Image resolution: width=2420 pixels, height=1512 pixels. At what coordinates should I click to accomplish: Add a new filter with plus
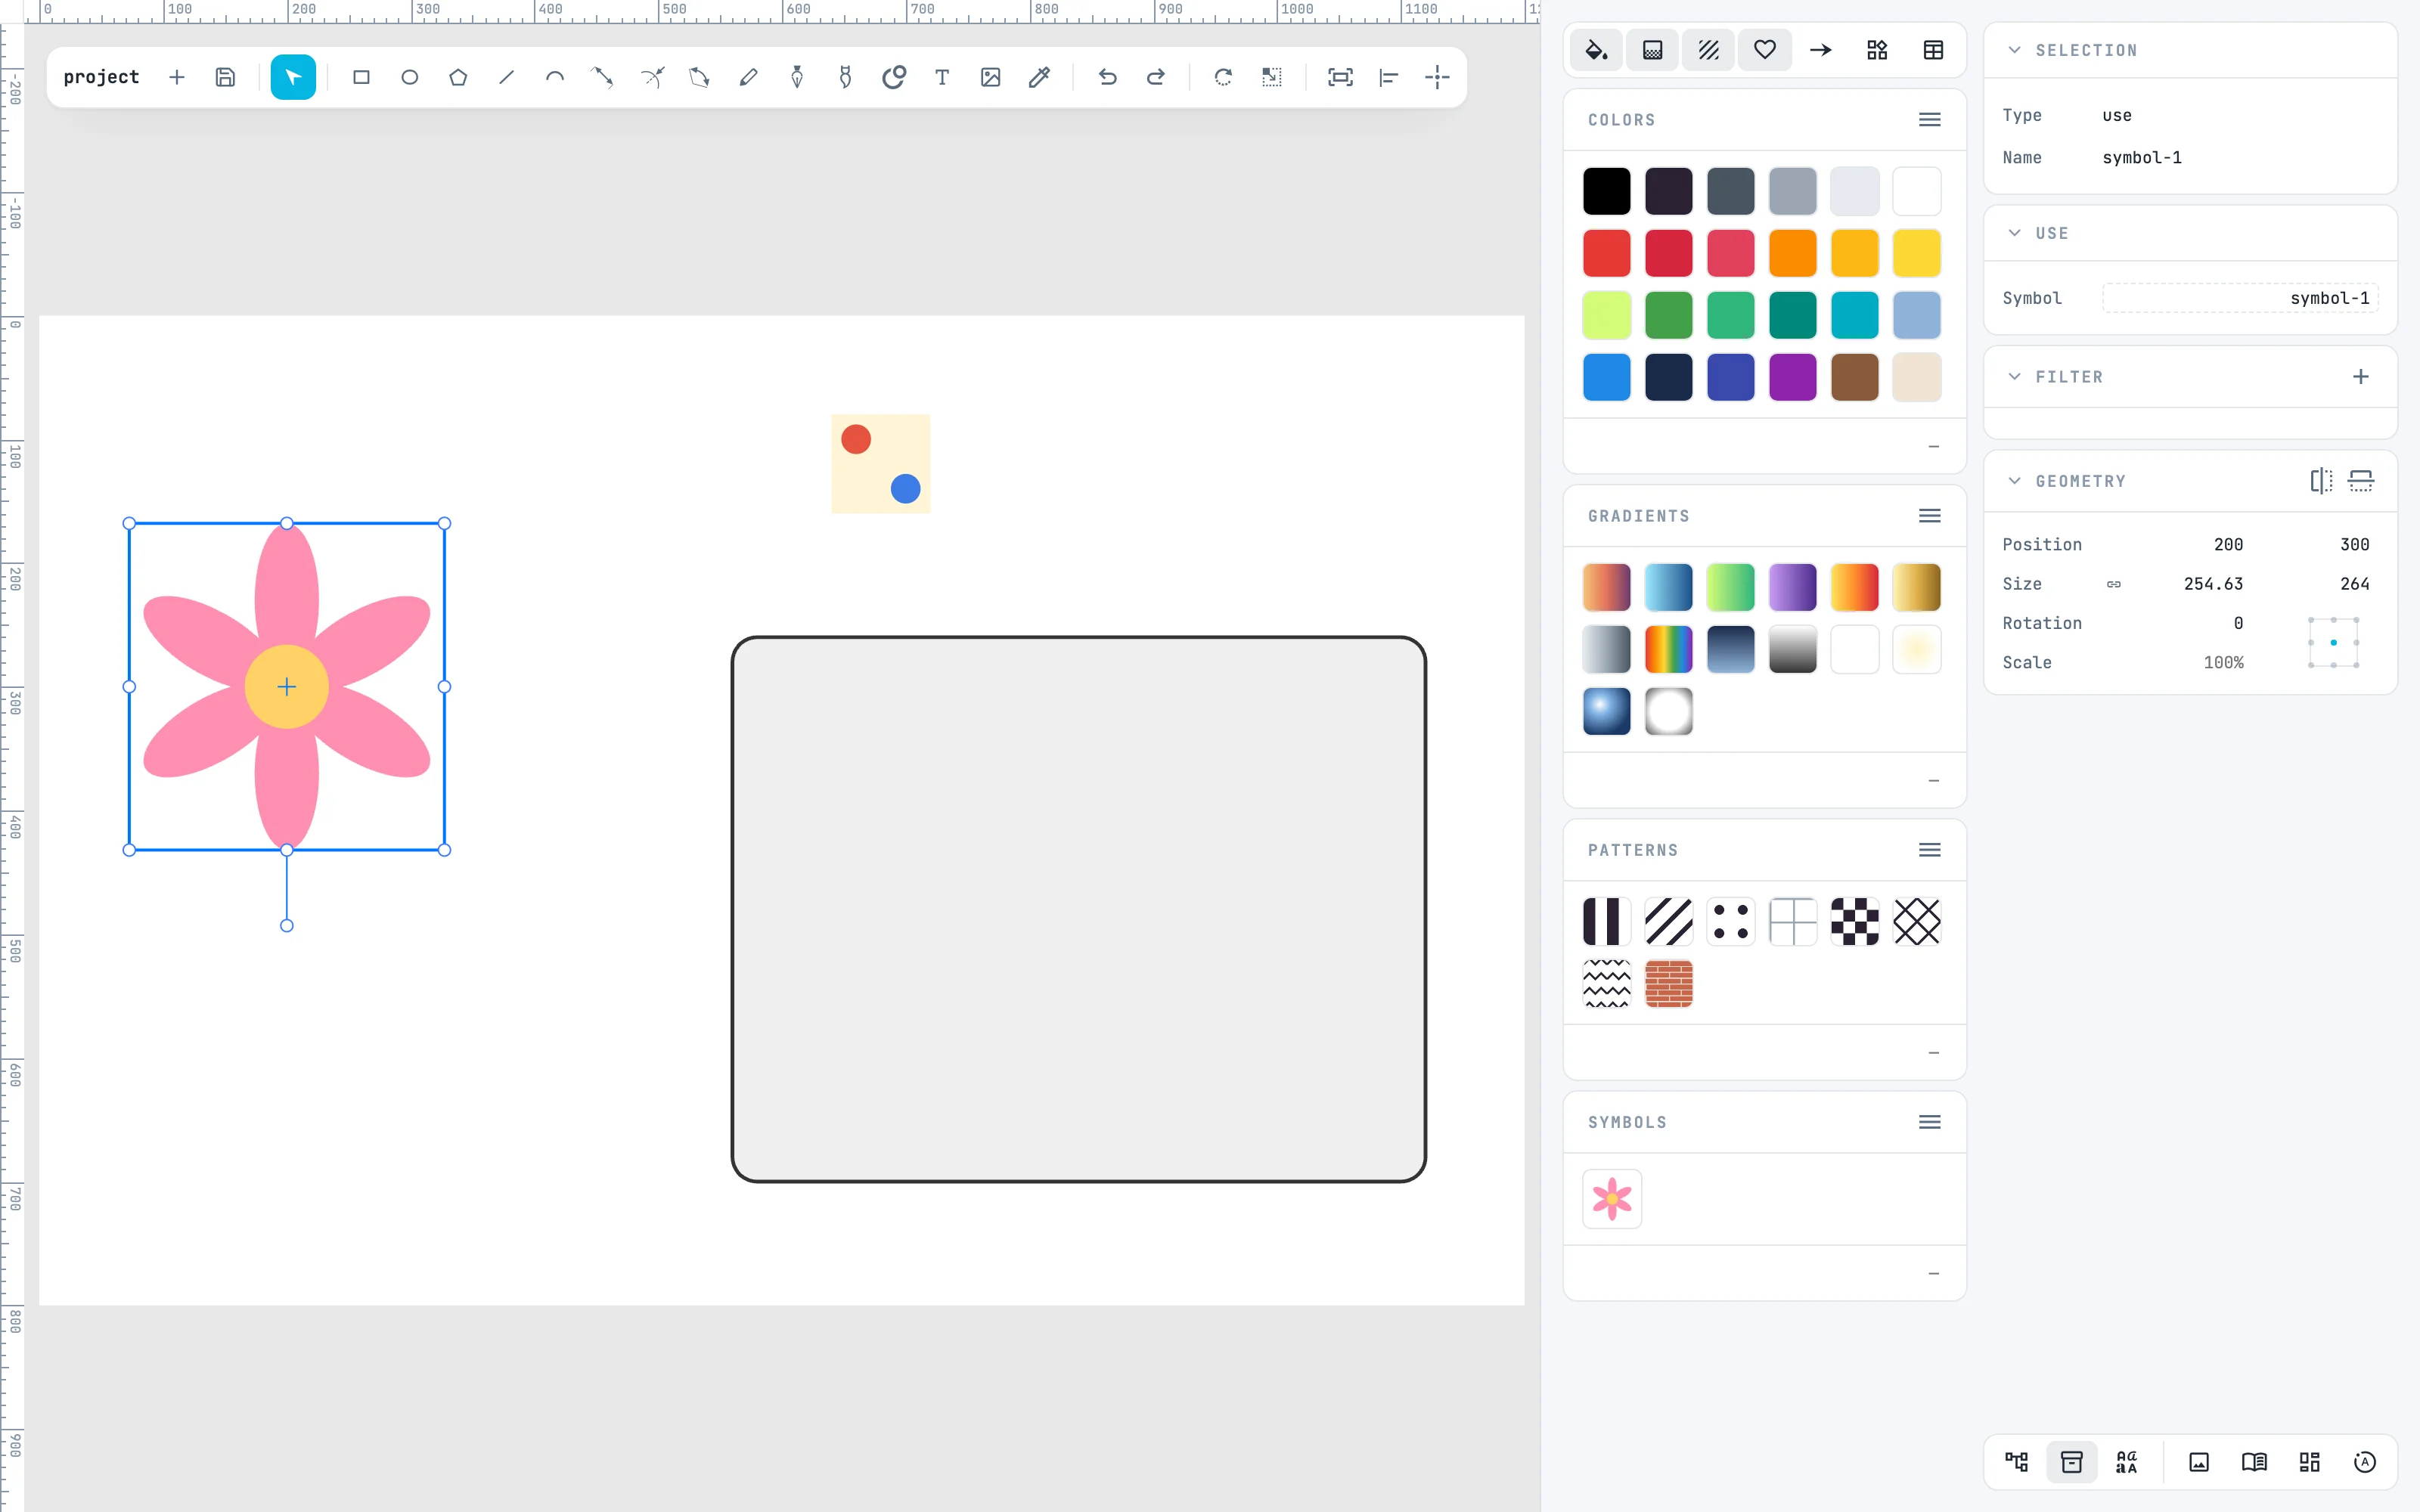(2360, 377)
